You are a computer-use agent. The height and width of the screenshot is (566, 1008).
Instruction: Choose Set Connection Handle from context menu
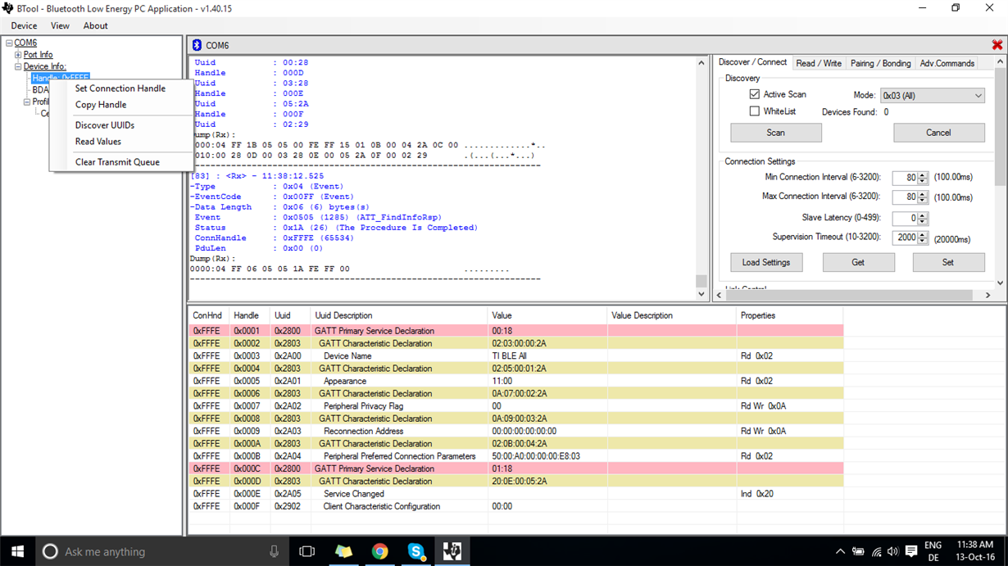click(x=120, y=88)
